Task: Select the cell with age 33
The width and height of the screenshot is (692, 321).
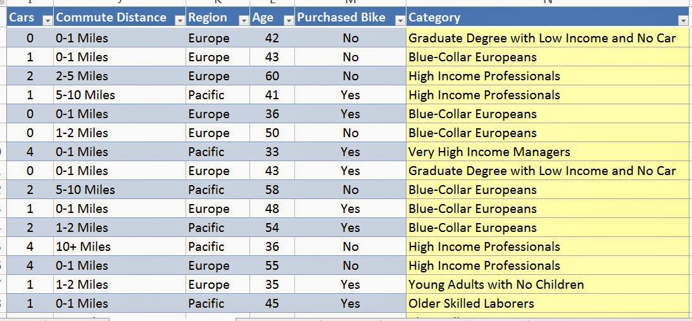Action: (272, 152)
